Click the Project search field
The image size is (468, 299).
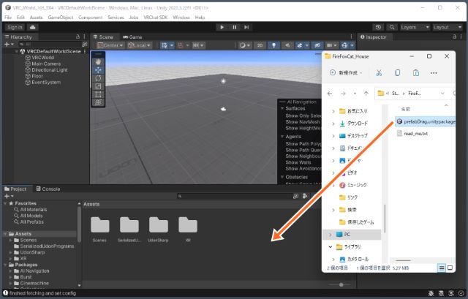click(234, 196)
